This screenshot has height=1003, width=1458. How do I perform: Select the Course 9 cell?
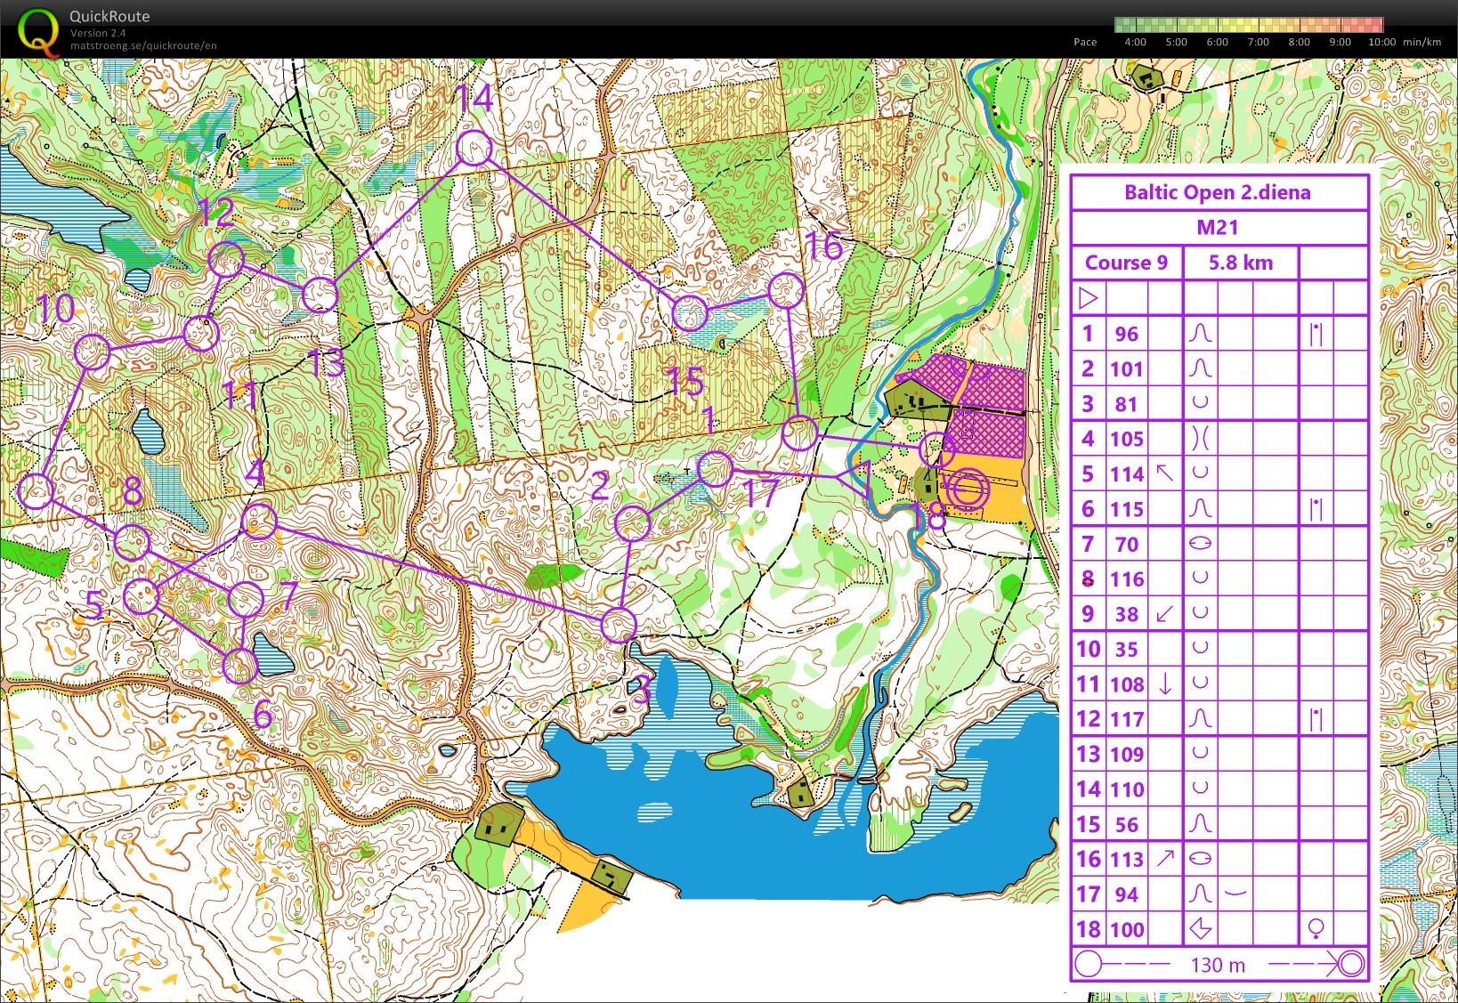click(x=1126, y=263)
